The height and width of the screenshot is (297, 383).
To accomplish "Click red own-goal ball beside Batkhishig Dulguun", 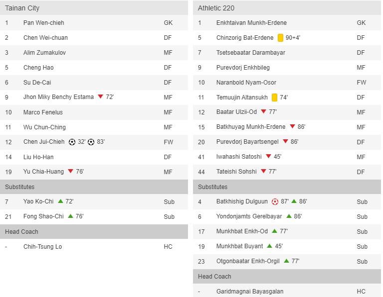I will coord(275,201).
